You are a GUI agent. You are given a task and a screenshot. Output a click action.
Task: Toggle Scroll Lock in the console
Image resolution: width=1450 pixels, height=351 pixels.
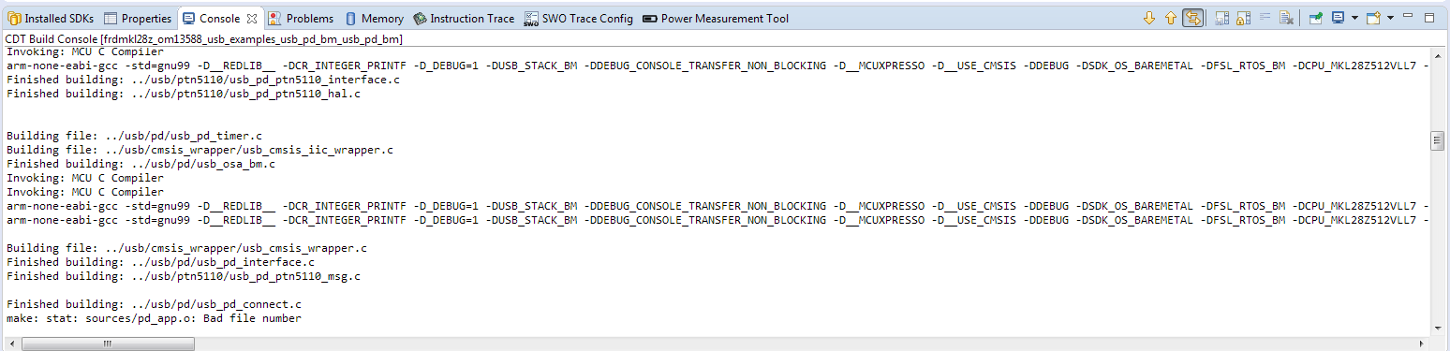[x=1244, y=18]
